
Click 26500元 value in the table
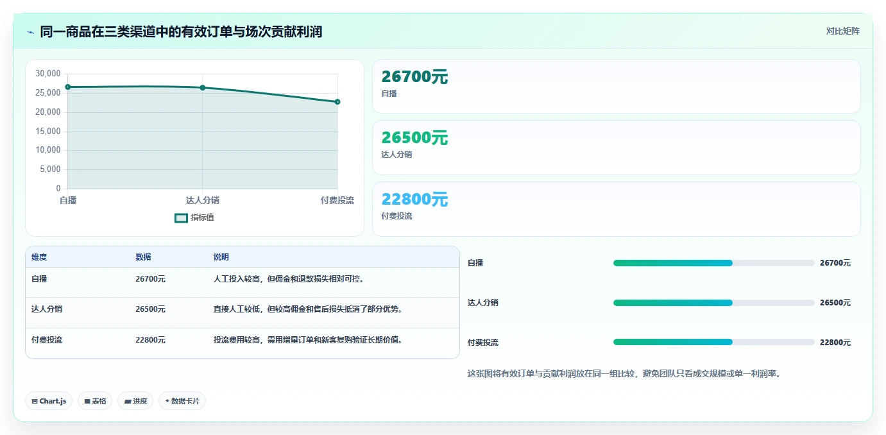(x=150, y=309)
